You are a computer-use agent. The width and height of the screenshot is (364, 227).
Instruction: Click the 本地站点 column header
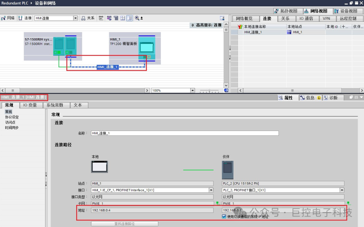click(x=306, y=27)
